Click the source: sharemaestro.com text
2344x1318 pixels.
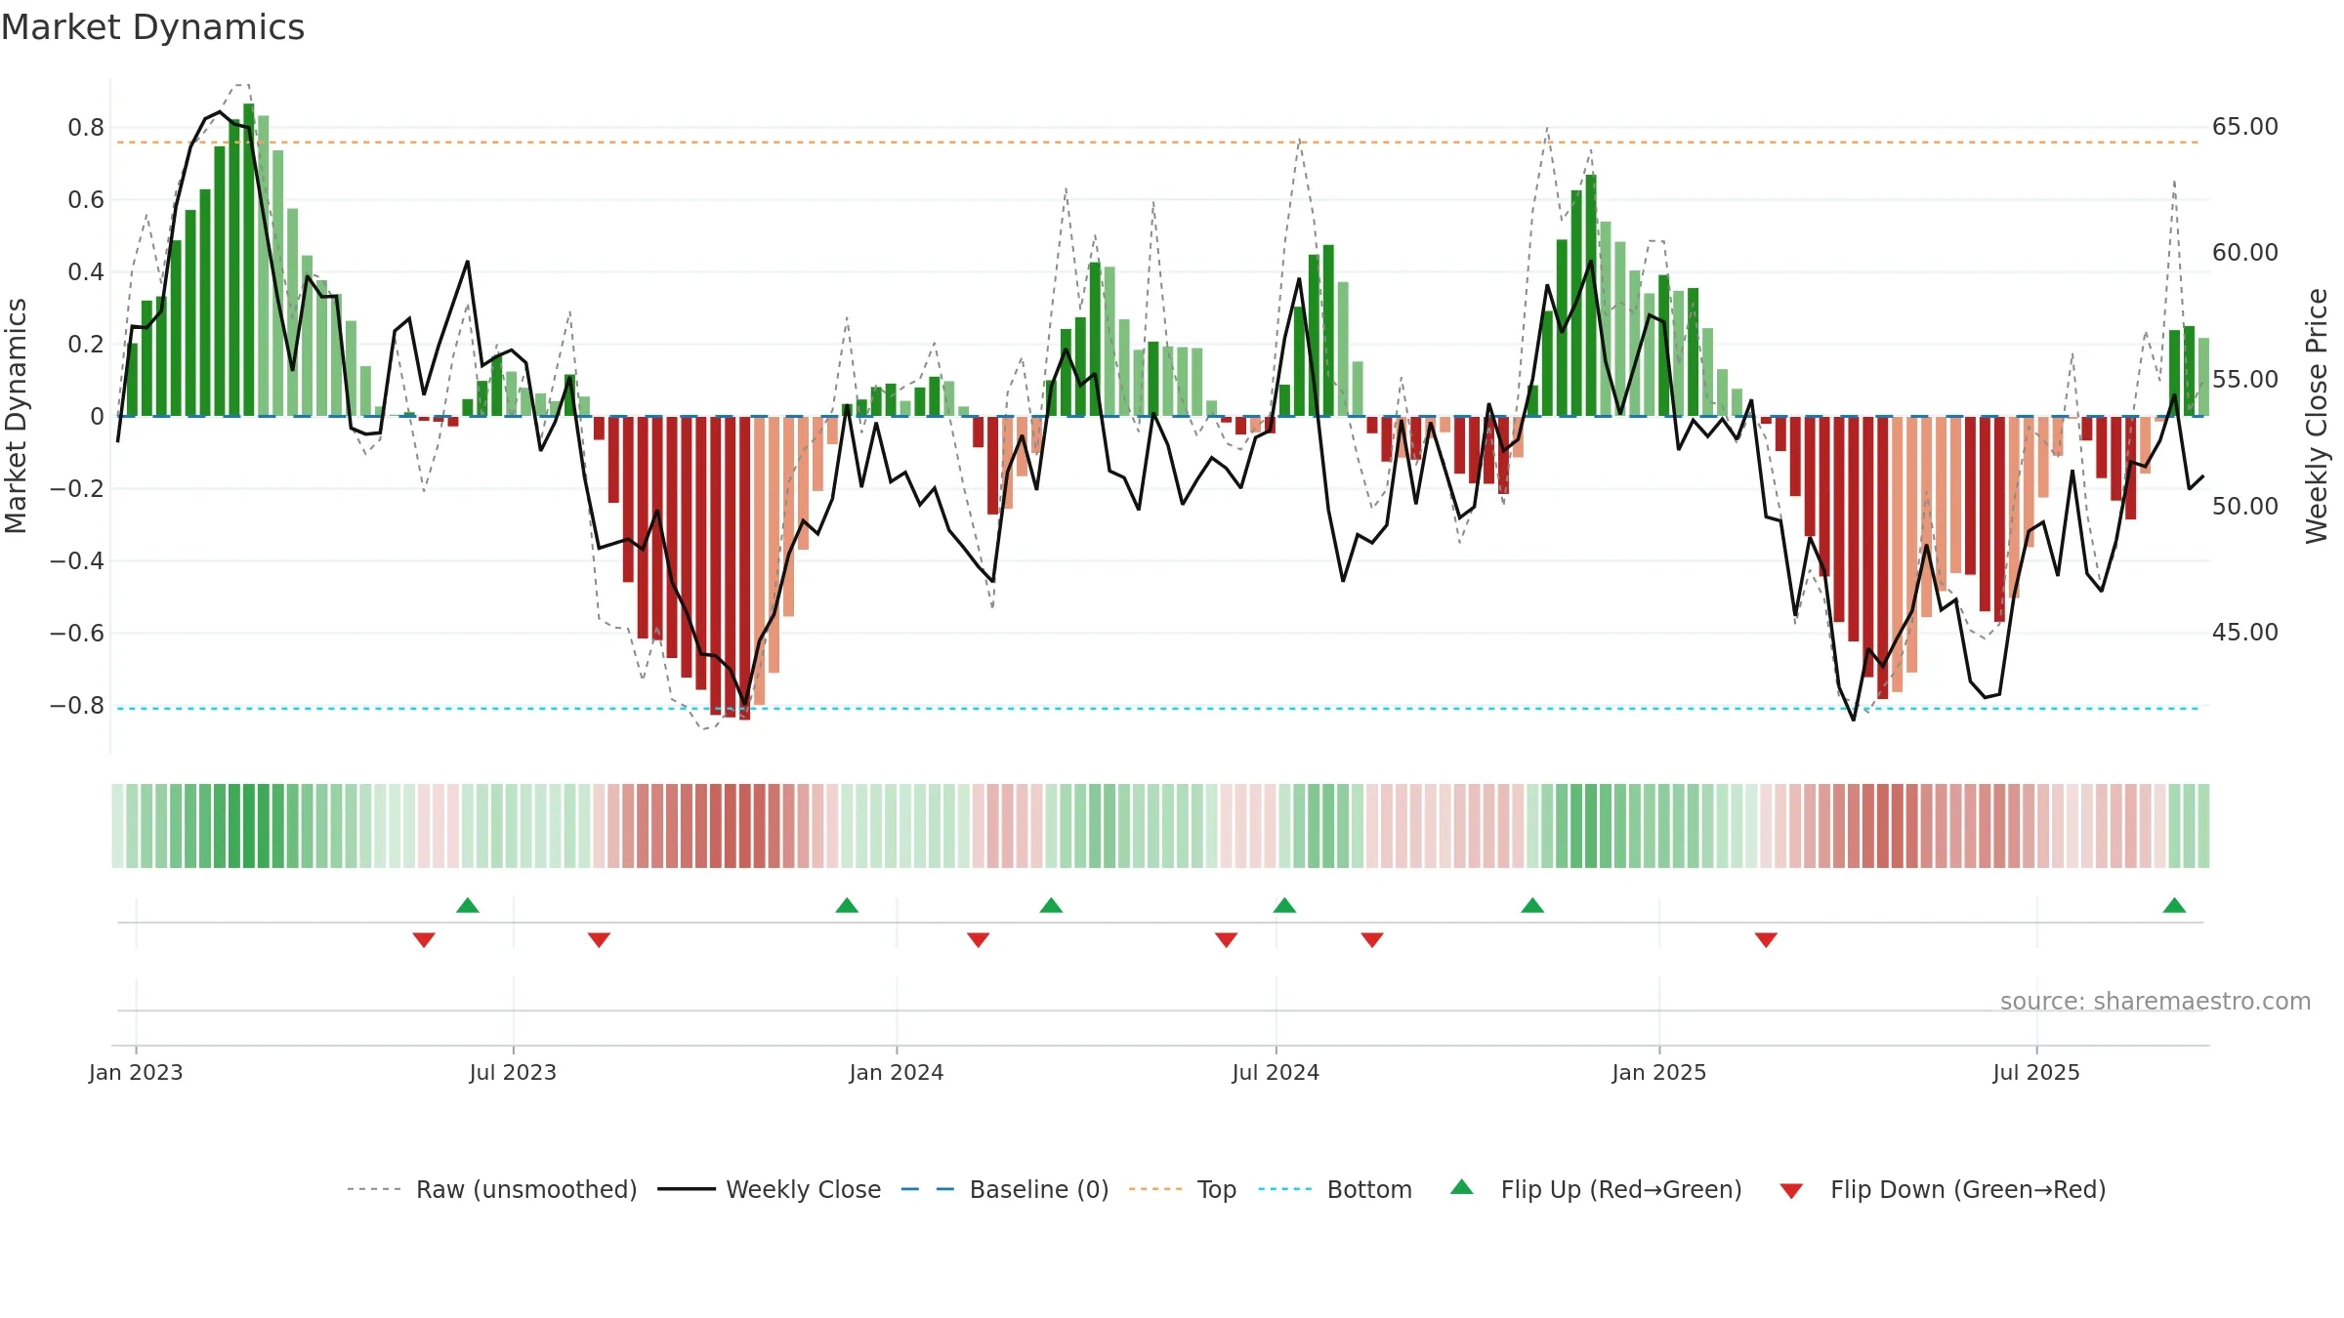[2156, 1001]
